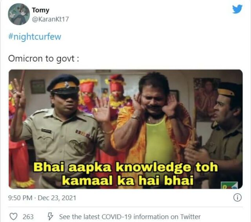Click the watermark logo in the meme's corner

pyautogui.click(x=229, y=186)
